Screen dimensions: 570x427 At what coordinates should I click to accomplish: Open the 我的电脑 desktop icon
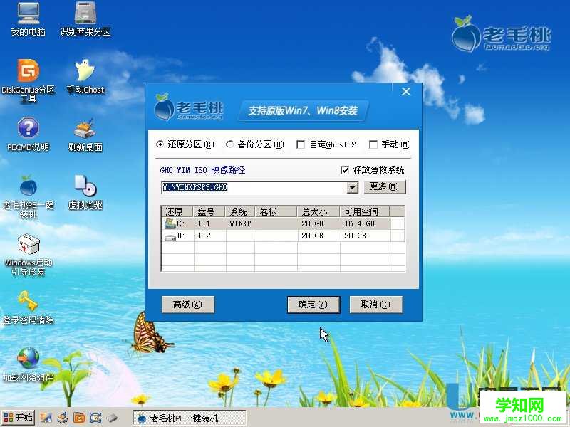pyautogui.click(x=28, y=19)
